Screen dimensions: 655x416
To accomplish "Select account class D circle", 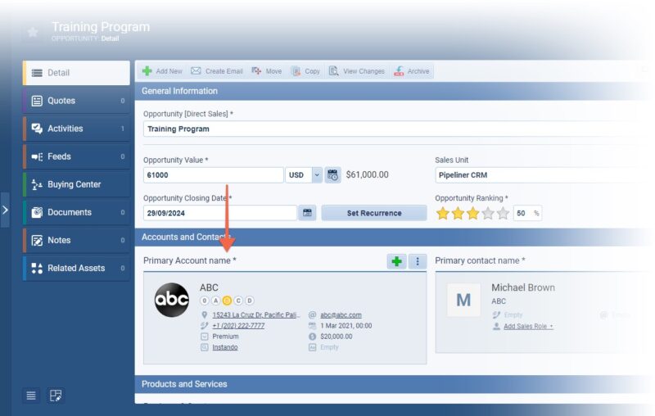I will (250, 301).
